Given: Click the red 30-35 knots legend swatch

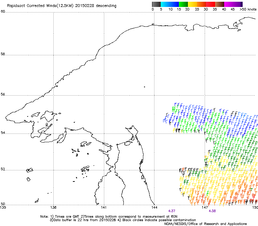Looking at the screenshot, I should [211, 4].
